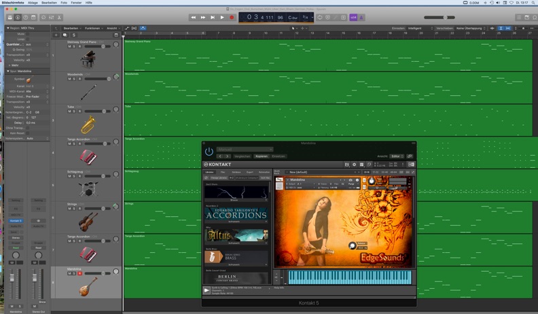Click the Schlagzeug drum kit icon
This screenshot has width=538, height=314.
point(88,189)
